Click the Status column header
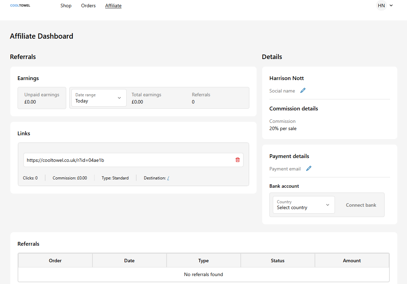The image size is (407, 284). (x=278, y=261)
